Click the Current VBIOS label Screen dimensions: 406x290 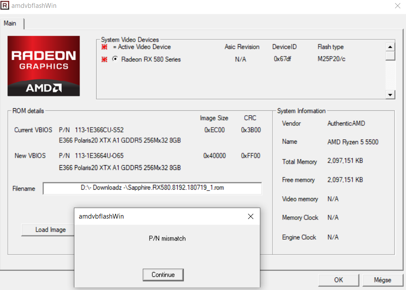point(33,130)
